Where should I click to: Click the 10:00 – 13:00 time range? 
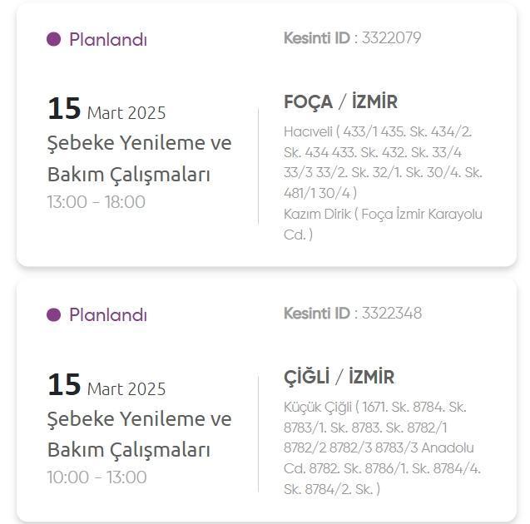[x=97, y=477]
